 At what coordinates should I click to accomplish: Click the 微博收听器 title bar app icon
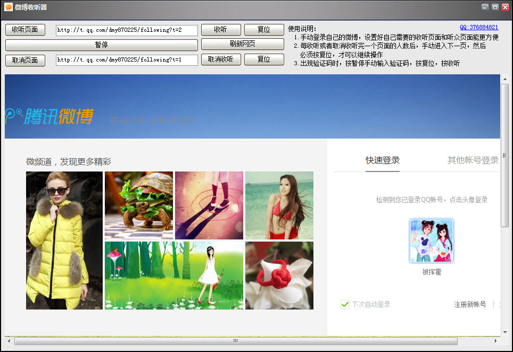click(x=9, y=7)
